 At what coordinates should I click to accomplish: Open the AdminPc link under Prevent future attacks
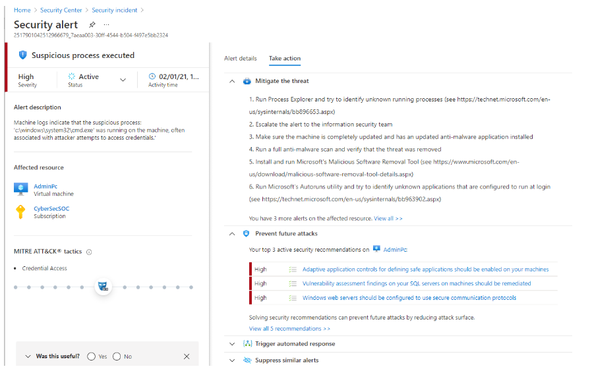(x=395, y=249)
